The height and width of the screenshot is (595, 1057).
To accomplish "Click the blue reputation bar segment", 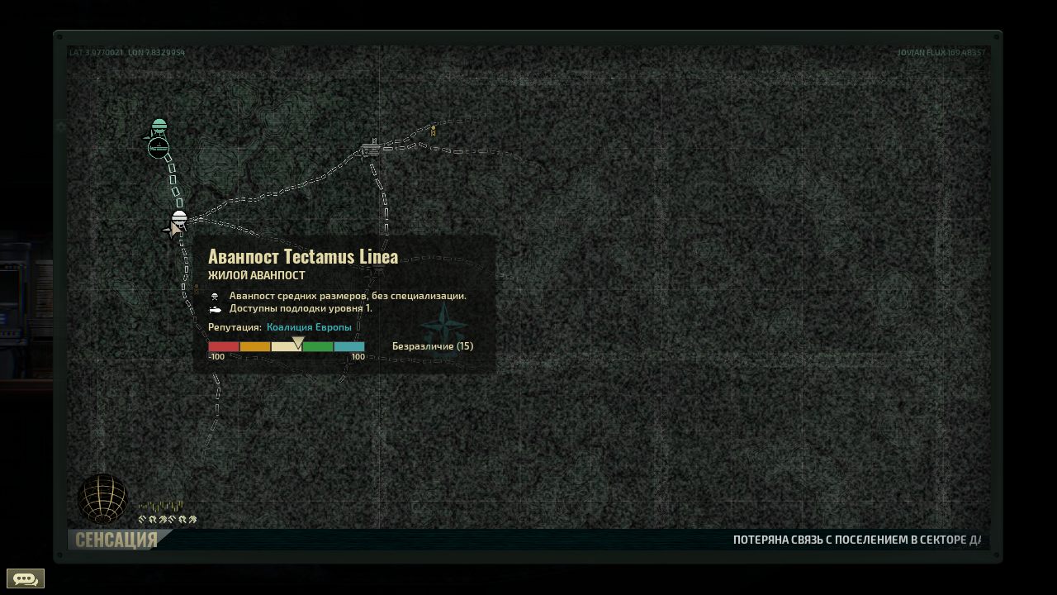I will [349, 347].
